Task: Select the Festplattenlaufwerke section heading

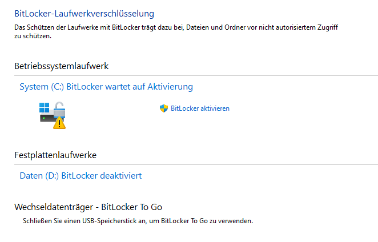Action: tap(55, 155)
